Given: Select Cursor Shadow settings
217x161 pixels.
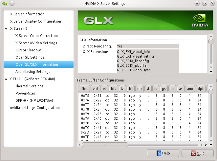Looking at the screenshot, I should (x=28, y=50).
